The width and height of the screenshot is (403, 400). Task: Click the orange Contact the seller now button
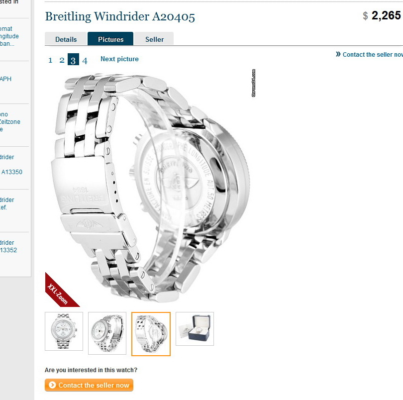[89, 385]
